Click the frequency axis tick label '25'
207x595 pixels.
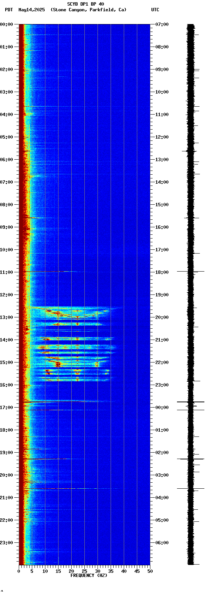84,571
